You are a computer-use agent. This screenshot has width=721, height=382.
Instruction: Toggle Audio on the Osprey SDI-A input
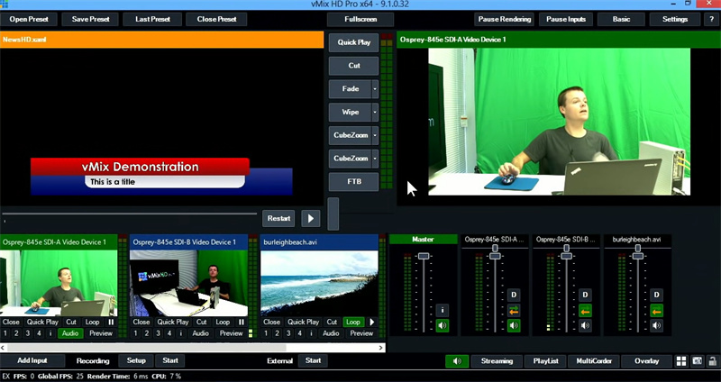point(69,333)
